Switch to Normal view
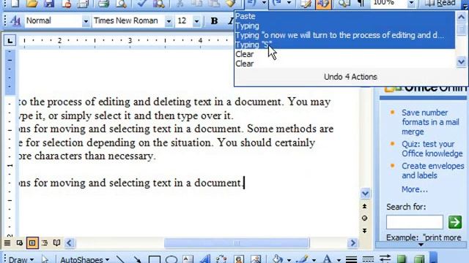 click(x=7, y=243)
